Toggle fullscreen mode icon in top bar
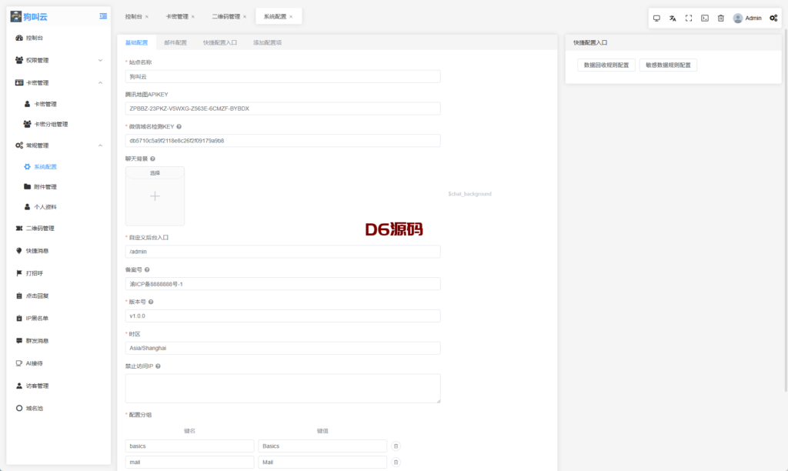The height and width of the screenshot is (471, 788). pos(689,18)
